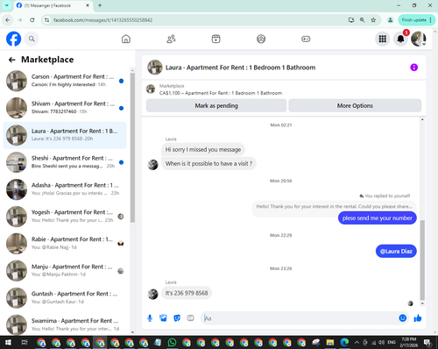Screen dimensions: 438x349
Task: Click the Finish update button
Action: click(416, 20)
